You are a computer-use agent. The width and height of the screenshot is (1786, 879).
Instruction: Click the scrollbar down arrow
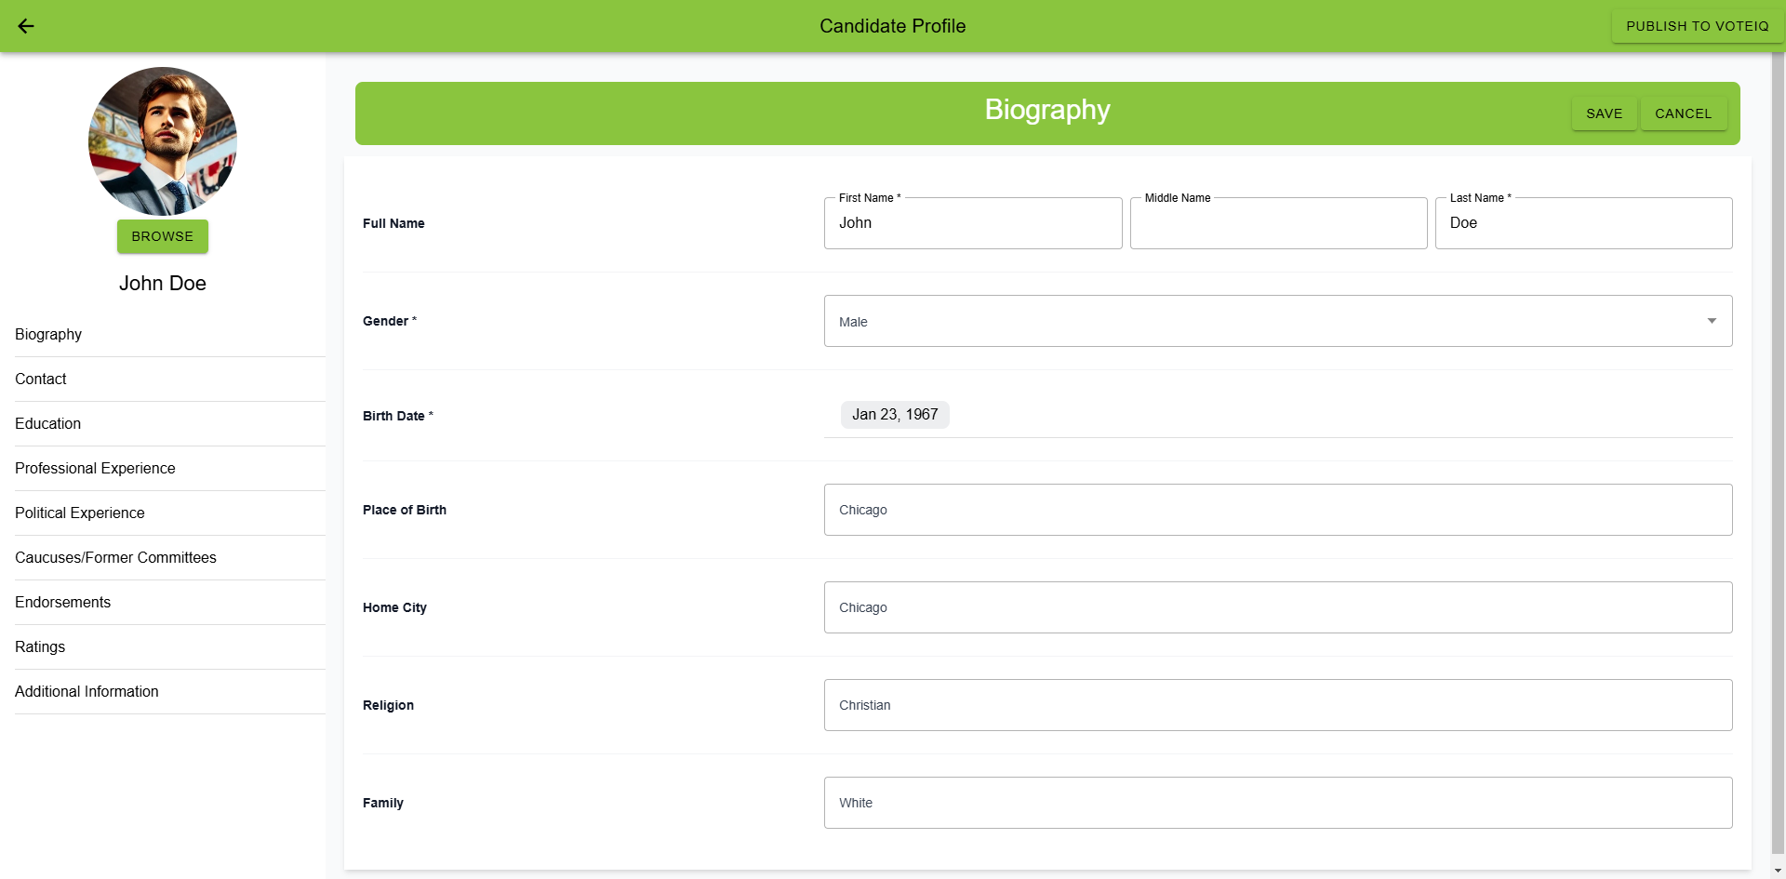[1778, 872]
